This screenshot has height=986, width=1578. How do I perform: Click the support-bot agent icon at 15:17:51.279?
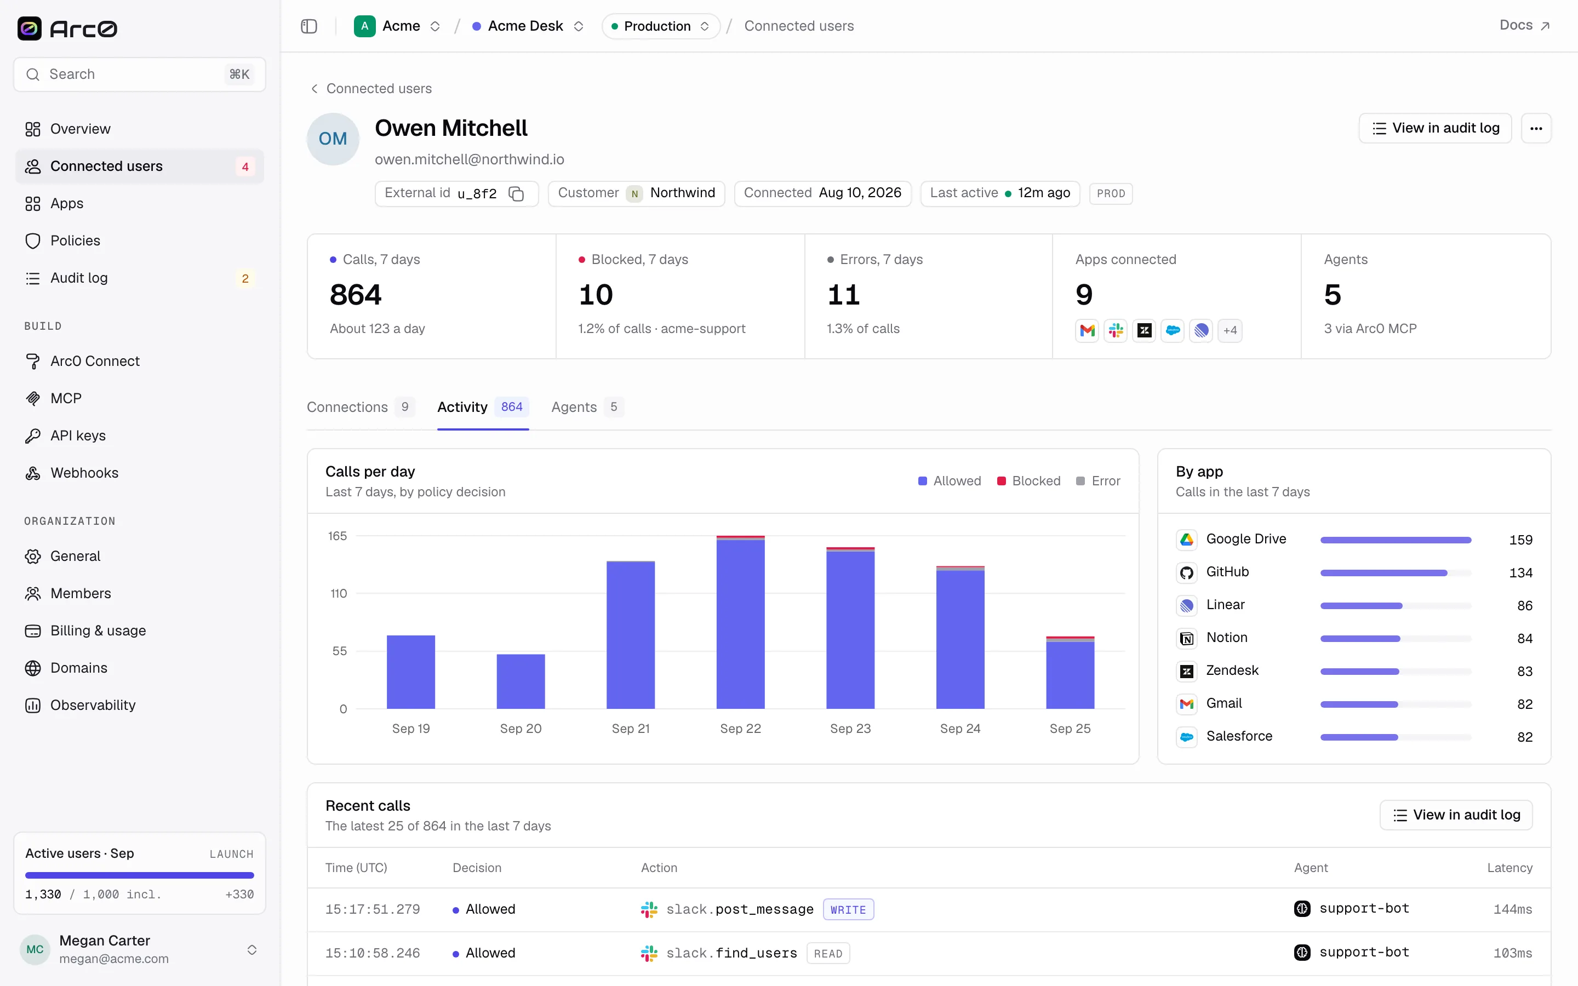[1302, 908]
